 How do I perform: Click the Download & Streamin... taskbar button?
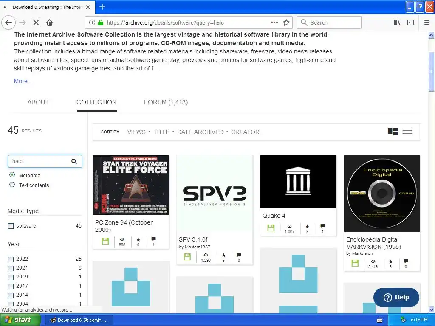[79, 320]
